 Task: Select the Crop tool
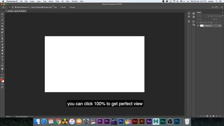point(2,26)
